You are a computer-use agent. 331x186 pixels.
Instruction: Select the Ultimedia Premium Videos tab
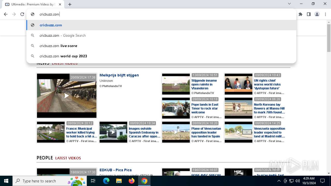tap(33, 4)
